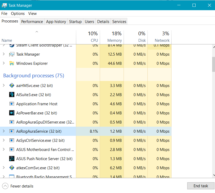Expand the AsSysCtrlService.exe process group
The image size is (215, 193).
pyautogui.click(x=4, y=140)
